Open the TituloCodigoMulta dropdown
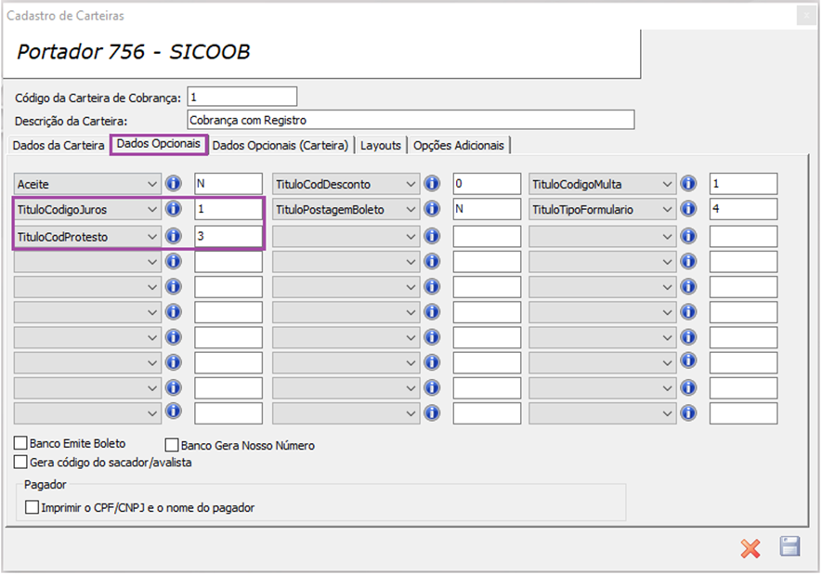822x575 pixels. (602, 184)
